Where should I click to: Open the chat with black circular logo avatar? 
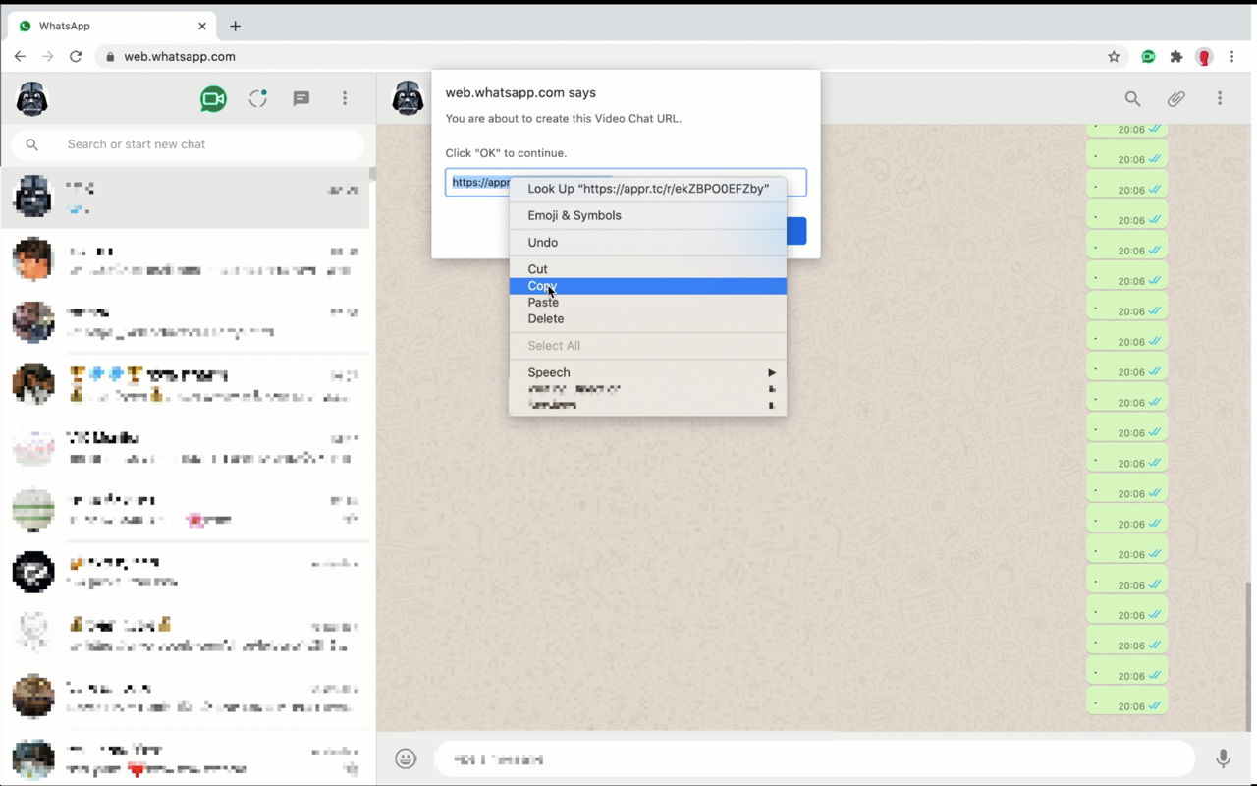185,572
